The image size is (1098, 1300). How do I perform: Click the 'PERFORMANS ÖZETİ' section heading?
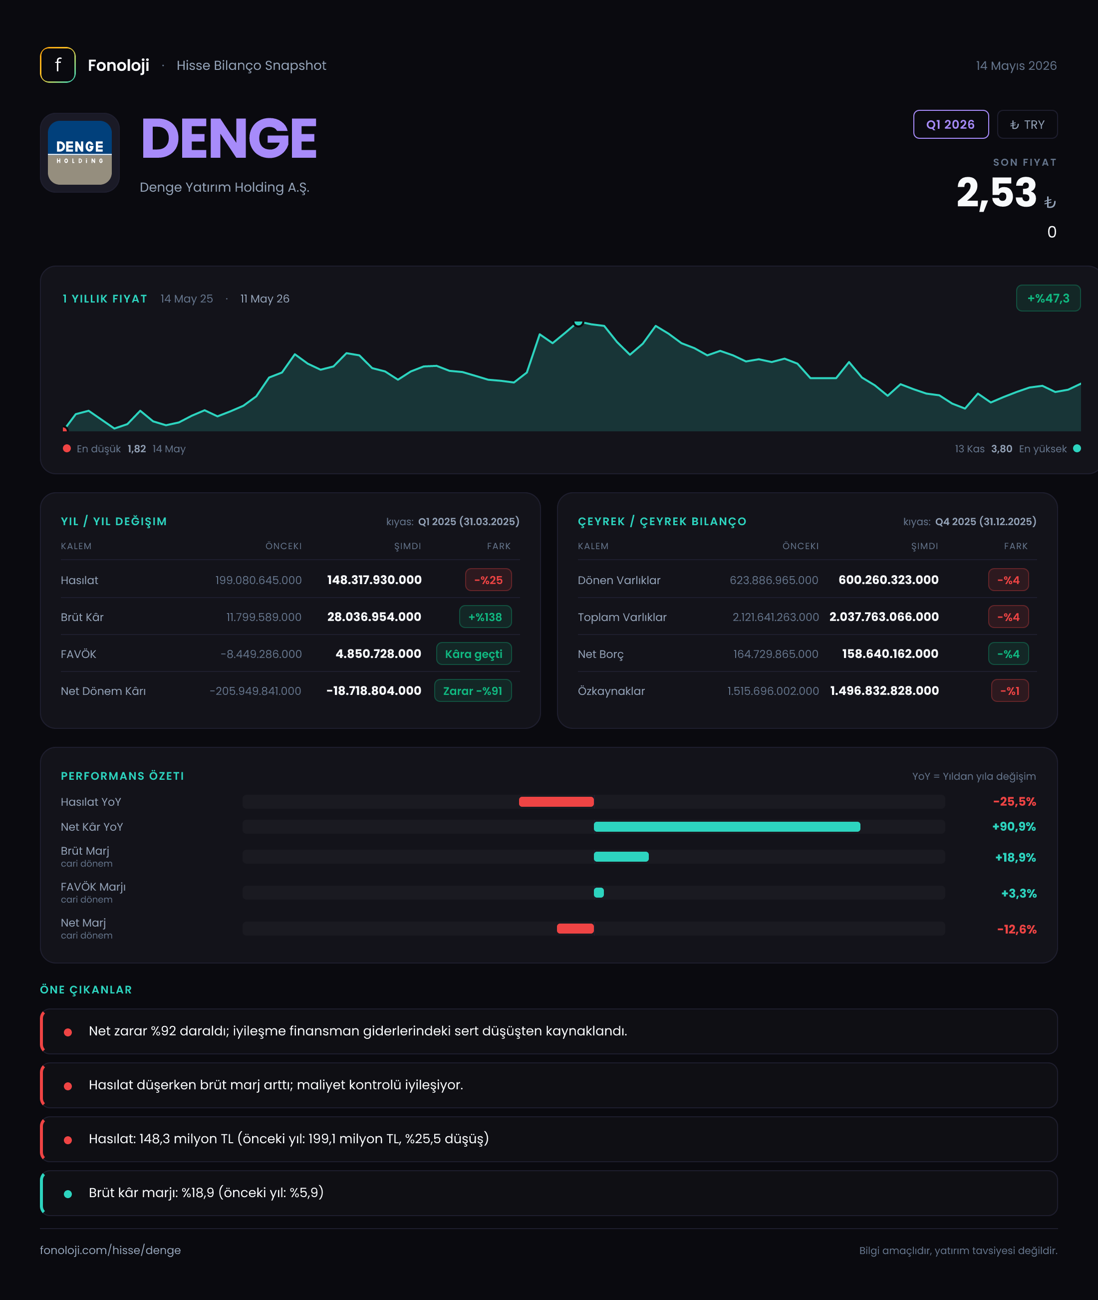(123, 776)
